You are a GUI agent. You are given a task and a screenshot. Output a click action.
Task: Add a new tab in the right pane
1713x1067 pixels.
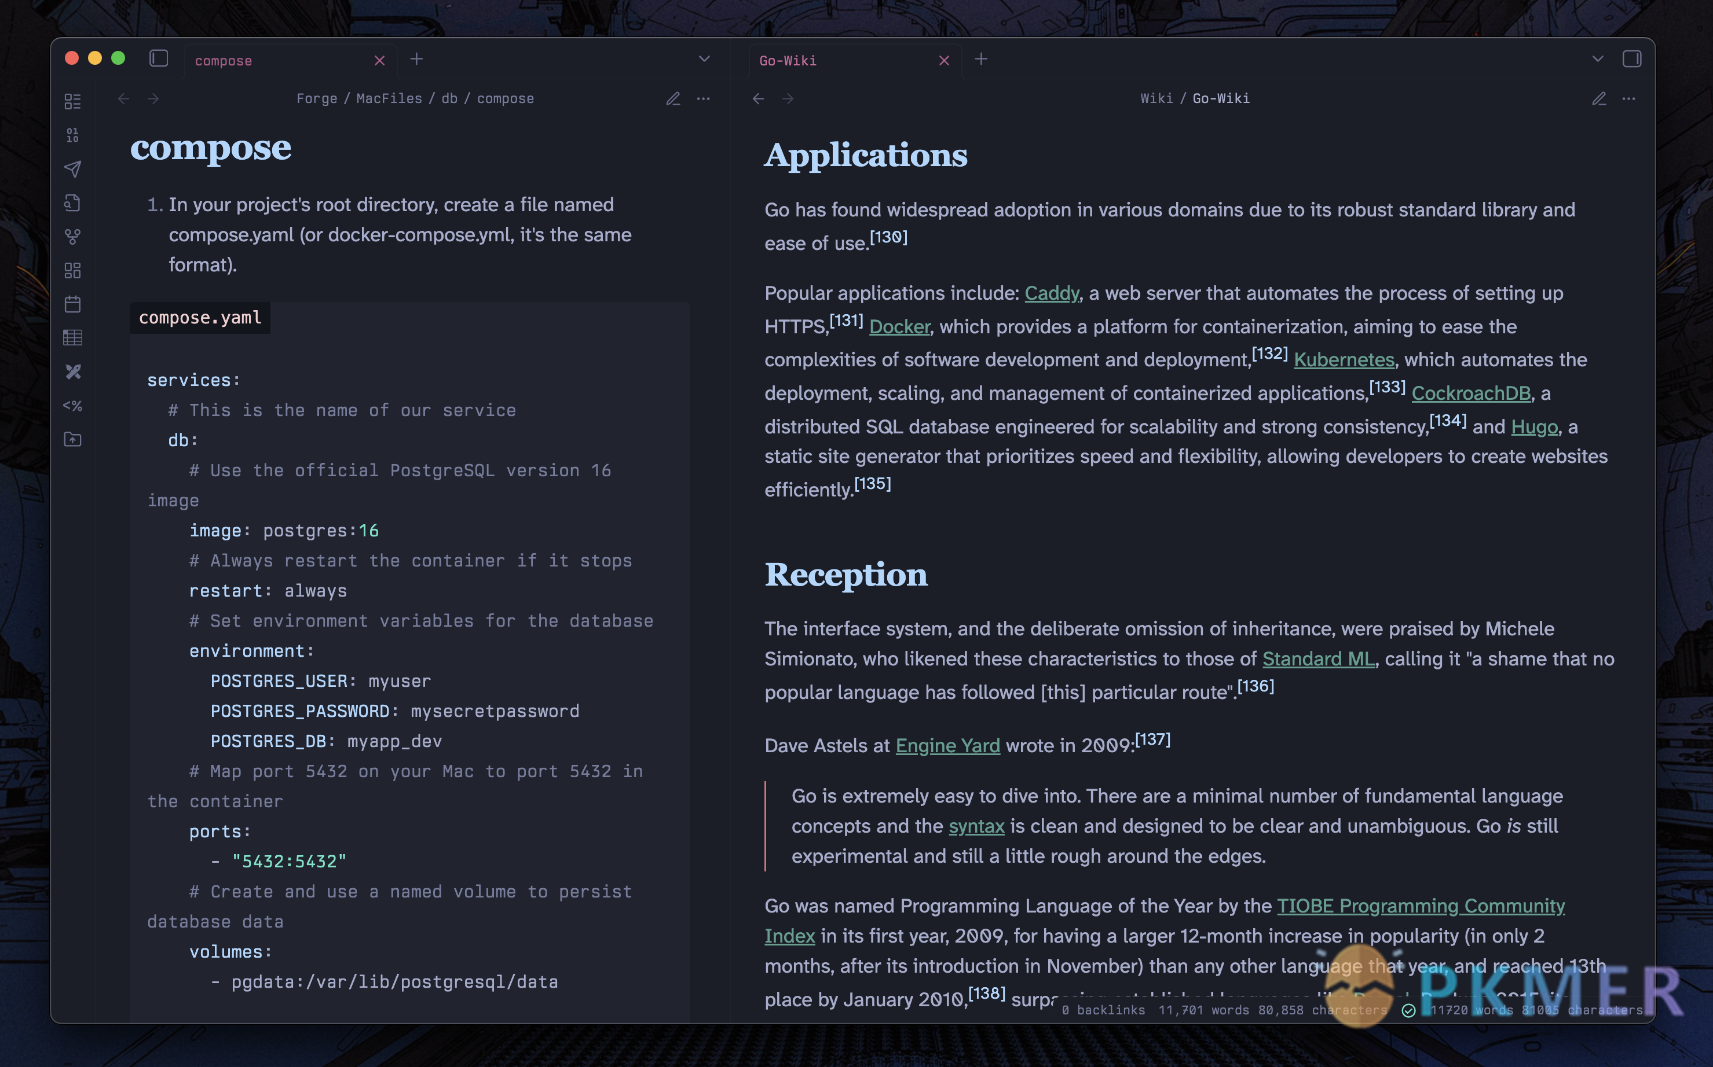pyautogui.click(x=981, y=59)
